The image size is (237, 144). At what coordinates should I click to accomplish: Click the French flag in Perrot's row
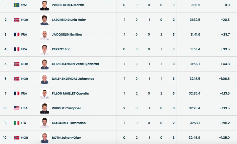pyautogui.click(x=16, y=49)
